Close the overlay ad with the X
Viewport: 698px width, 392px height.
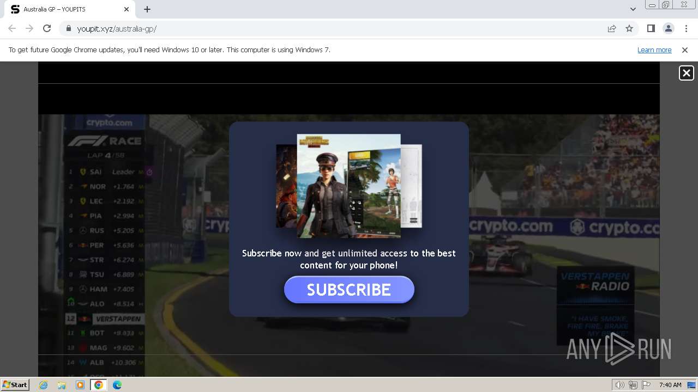coord(686,73)
